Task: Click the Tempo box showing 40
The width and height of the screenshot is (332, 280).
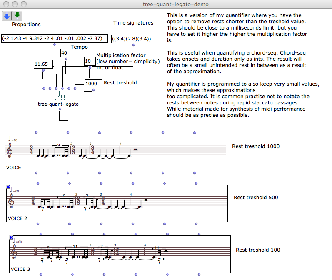Action: click(66, 53)
